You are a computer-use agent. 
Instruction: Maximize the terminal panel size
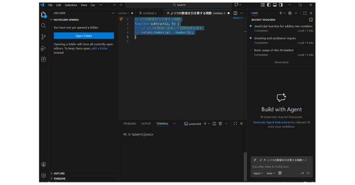tap(235, 124)
